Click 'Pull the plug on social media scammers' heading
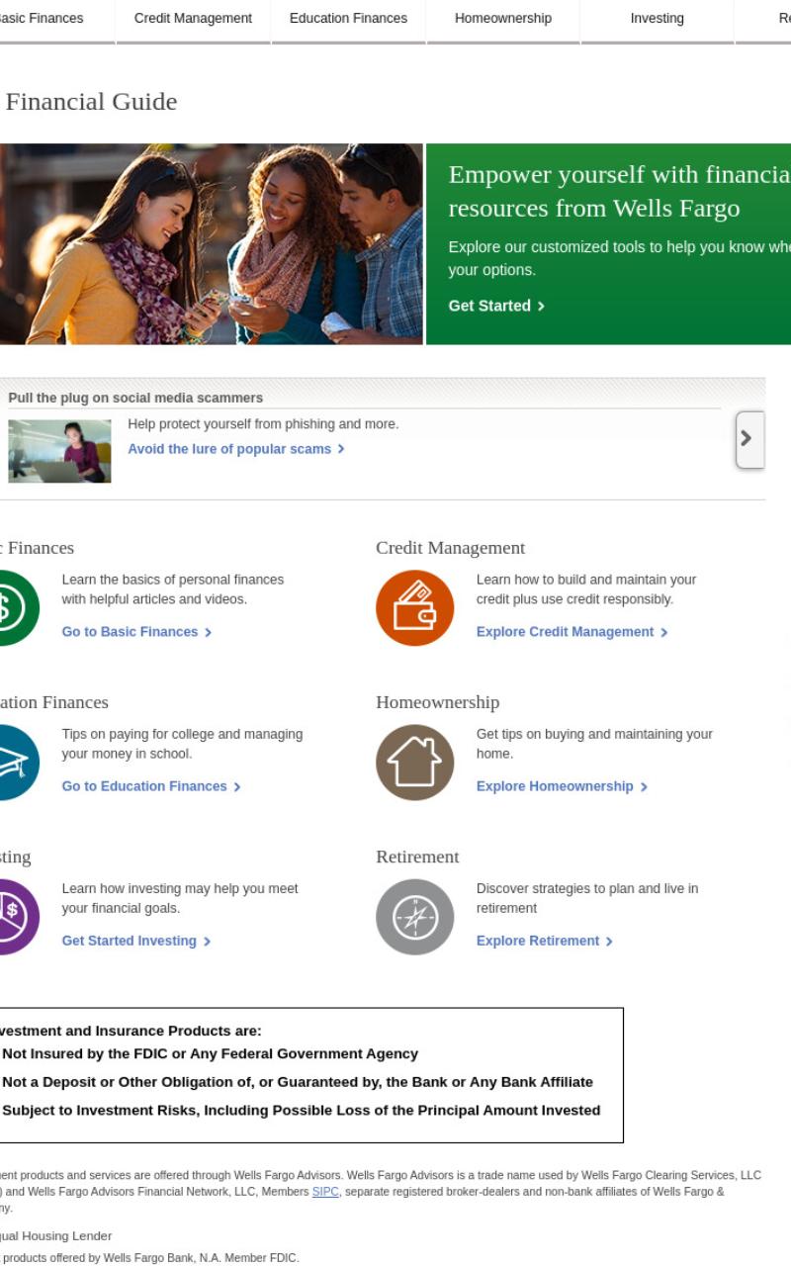Image resolution: width=791 pixels, height=1266 pixels. [x=135, y=398]
